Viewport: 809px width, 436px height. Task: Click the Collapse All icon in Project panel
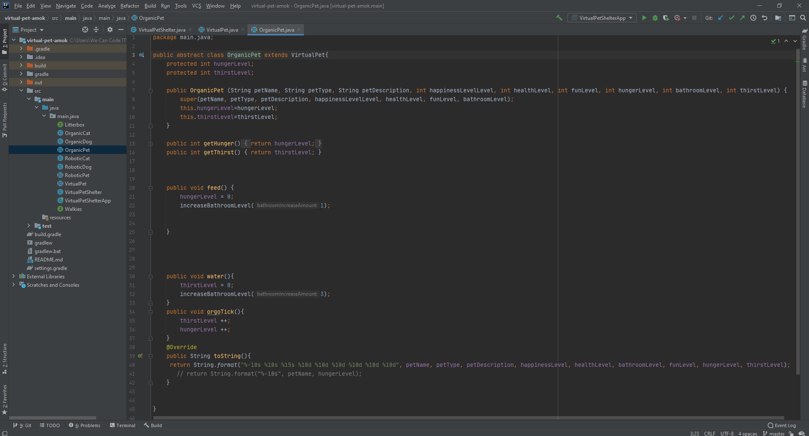[x=96, y=30]
